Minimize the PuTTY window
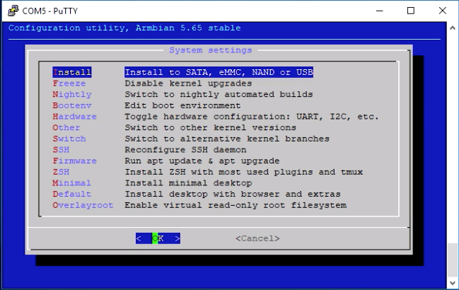 click(x=380, y=11)
